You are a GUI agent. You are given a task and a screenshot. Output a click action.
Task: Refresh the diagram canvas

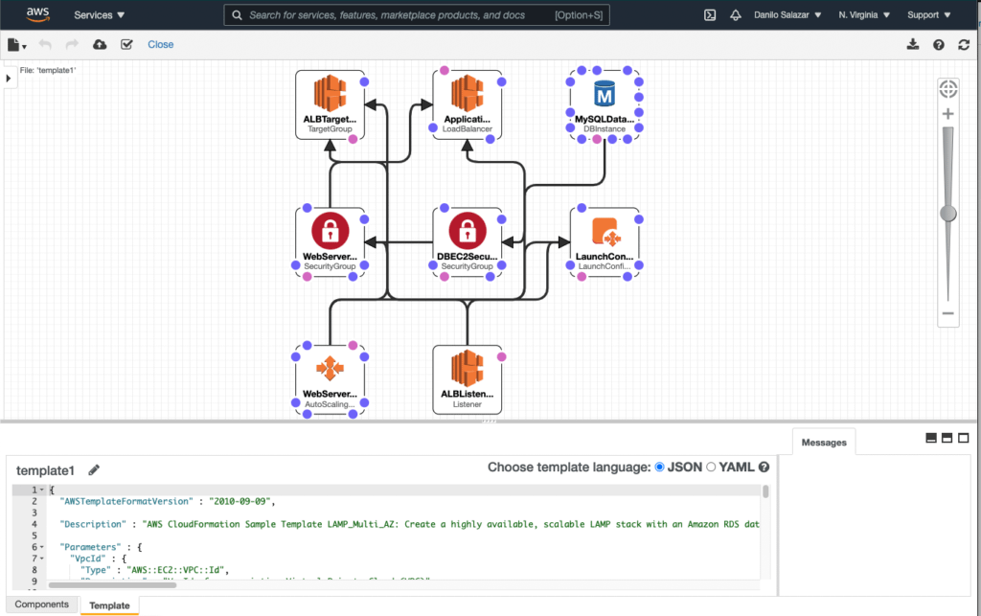pos(964,44)
